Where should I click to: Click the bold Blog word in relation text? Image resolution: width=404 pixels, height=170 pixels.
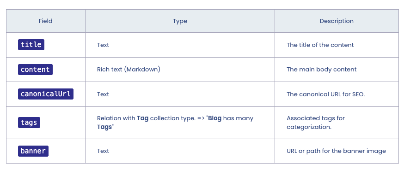tap(214, 118)
